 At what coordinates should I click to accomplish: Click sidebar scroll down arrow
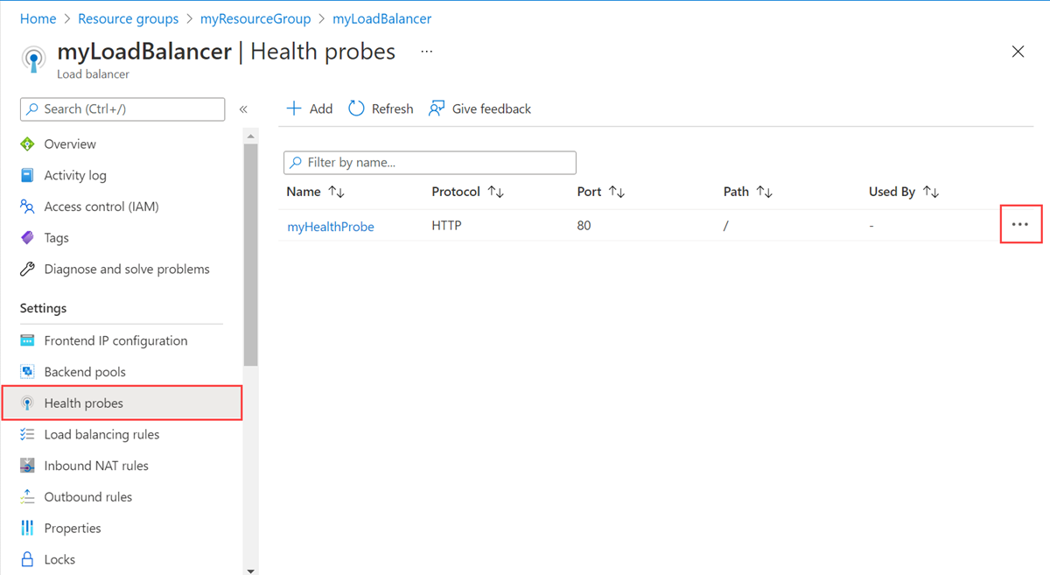(251, 570)
